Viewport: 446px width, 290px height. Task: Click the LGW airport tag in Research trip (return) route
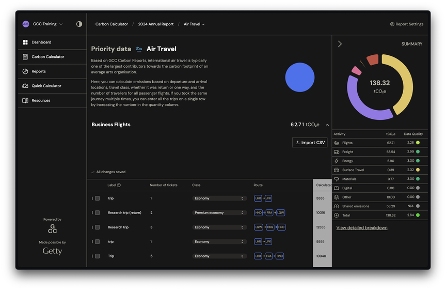coord(281,213)
